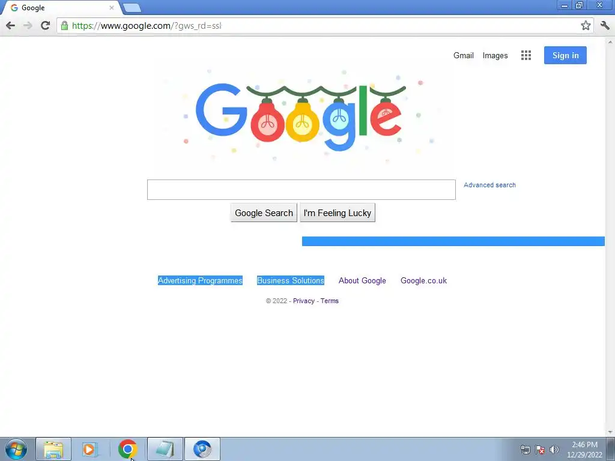Viewport: 615px width, 461px height.
Task: Bookmark this page with the star icon
Action: (x=586, y=26)
